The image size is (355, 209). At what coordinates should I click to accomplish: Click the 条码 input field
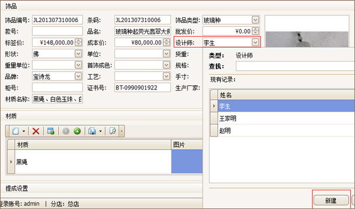143,20
